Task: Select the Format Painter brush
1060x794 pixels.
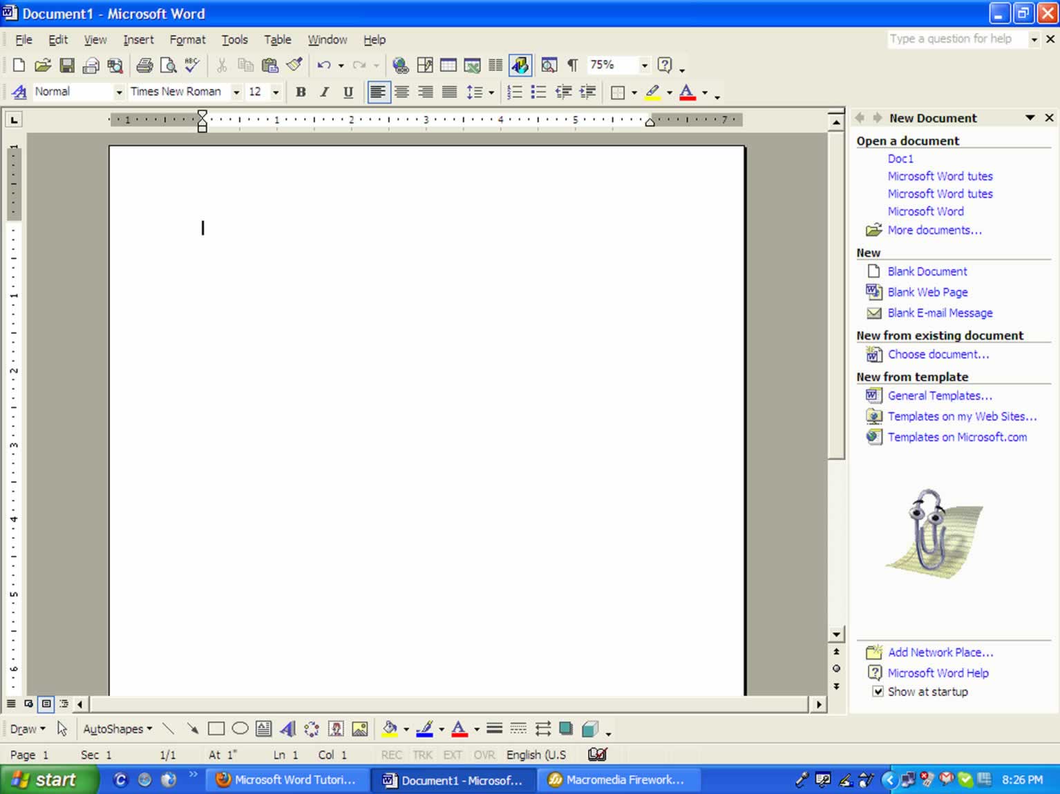Action: (295, 66)
